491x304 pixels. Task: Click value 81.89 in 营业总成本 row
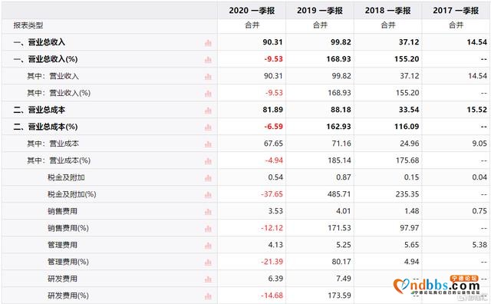pyautogui.click(x=273, y=110)
